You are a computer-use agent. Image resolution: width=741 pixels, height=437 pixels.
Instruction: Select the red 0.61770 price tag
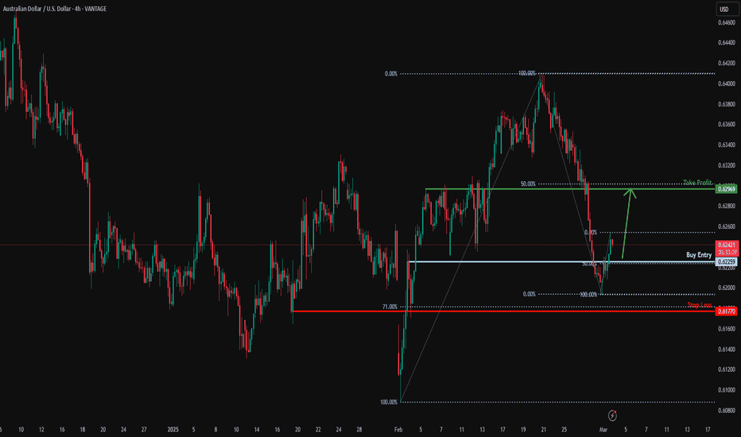coord(727,311)
